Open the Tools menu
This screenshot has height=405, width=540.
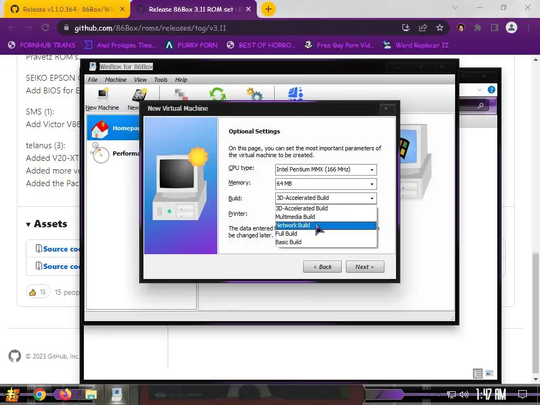161,80
